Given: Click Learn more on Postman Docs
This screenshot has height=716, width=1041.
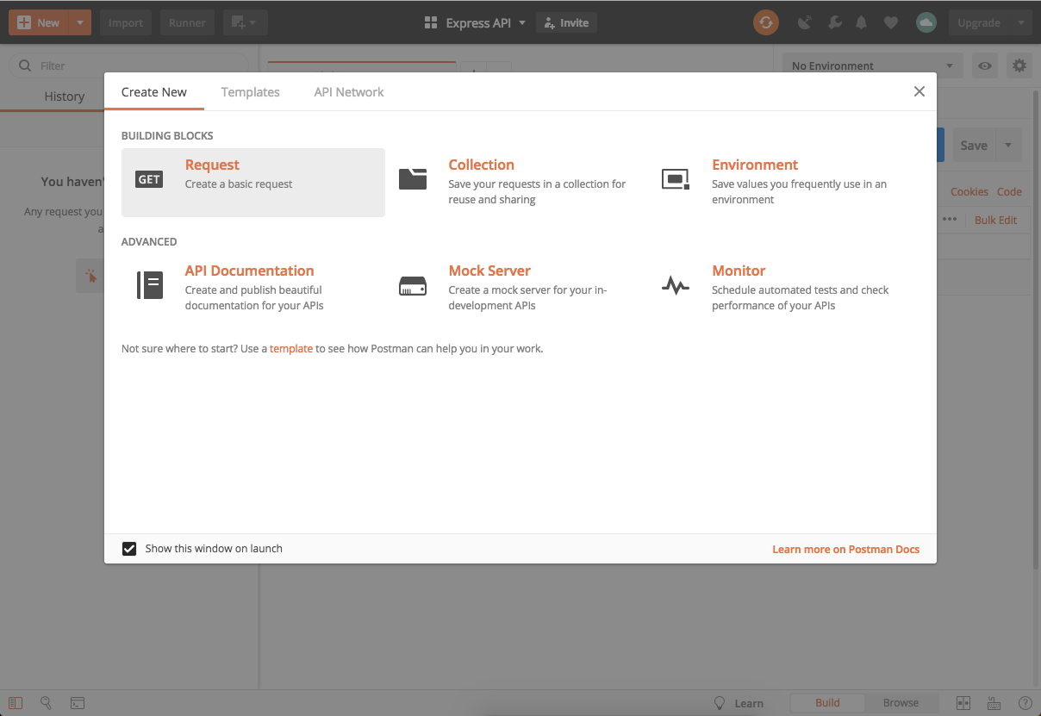Looking at the screenshot, I should pyautogui.click(x=845, y=549).
